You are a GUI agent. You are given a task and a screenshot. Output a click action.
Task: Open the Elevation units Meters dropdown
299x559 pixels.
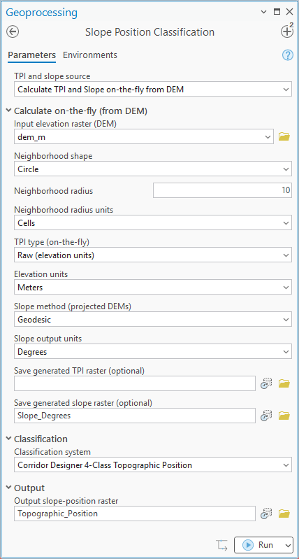click(x=153, y=288)
